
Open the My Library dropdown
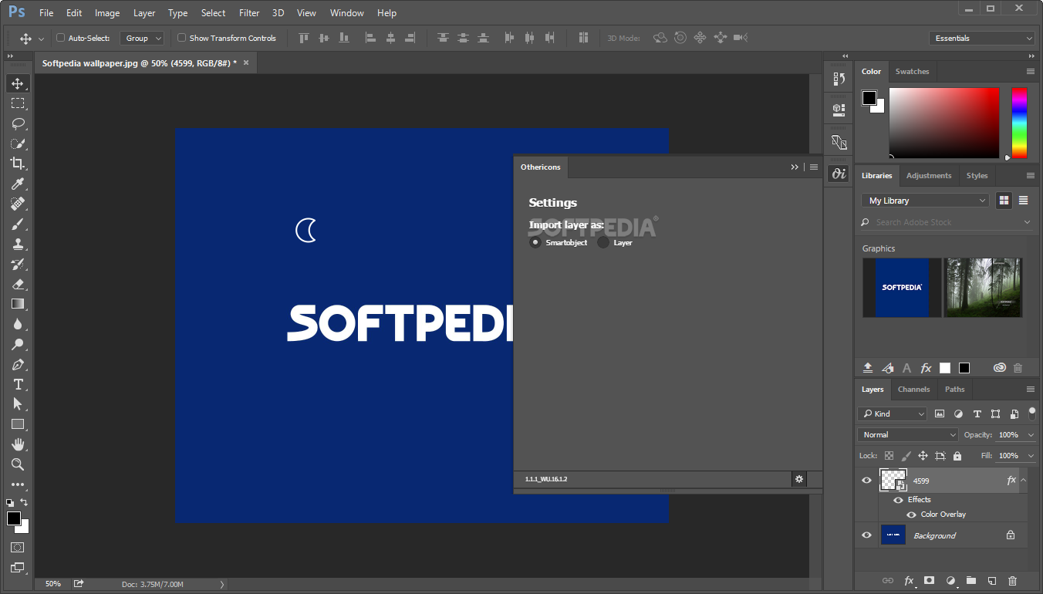click(x=925, y=201)
